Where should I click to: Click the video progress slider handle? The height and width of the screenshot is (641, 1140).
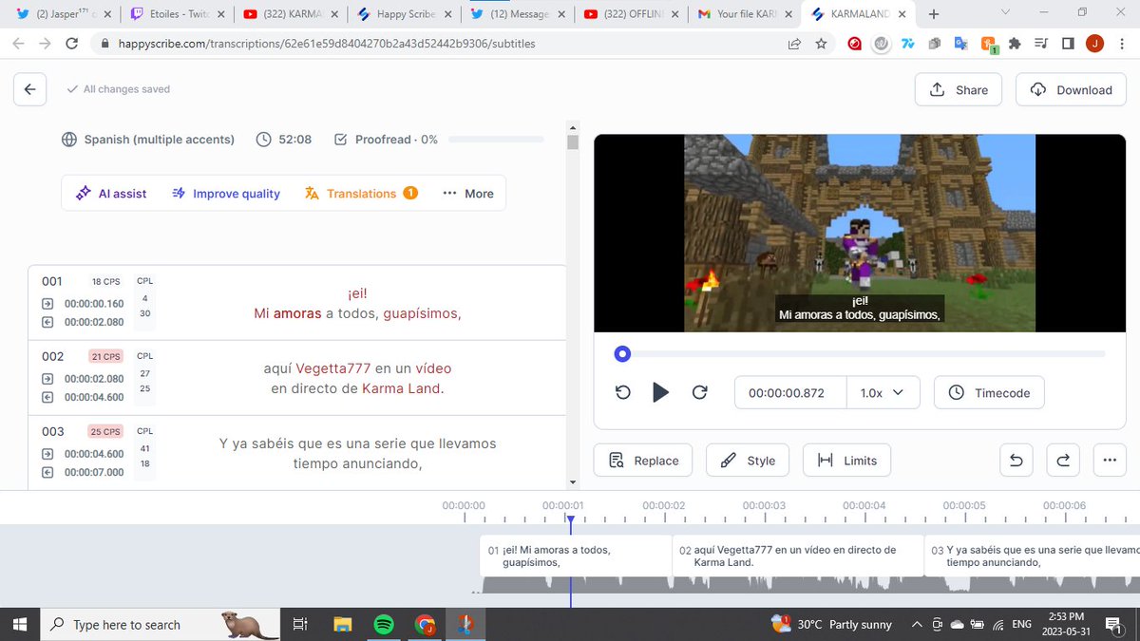pos(622,354)
